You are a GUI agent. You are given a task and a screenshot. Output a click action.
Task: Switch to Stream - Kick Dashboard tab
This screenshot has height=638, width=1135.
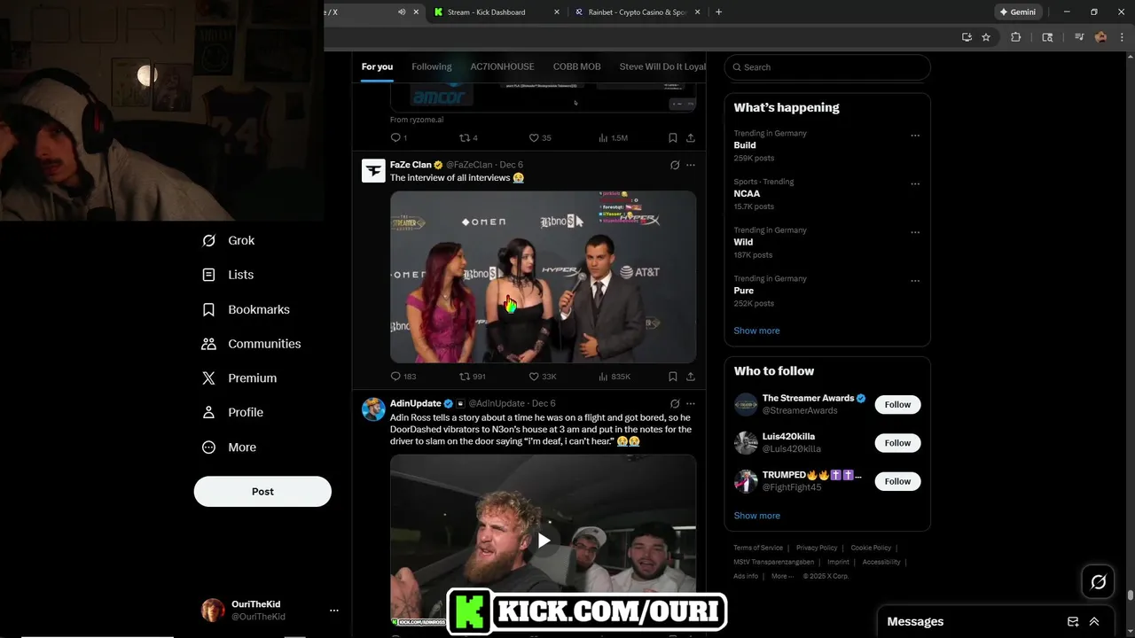pyautogui.click(x=497, y=12)
